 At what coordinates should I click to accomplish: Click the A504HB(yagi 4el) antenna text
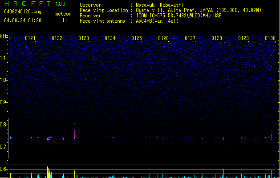157,21
